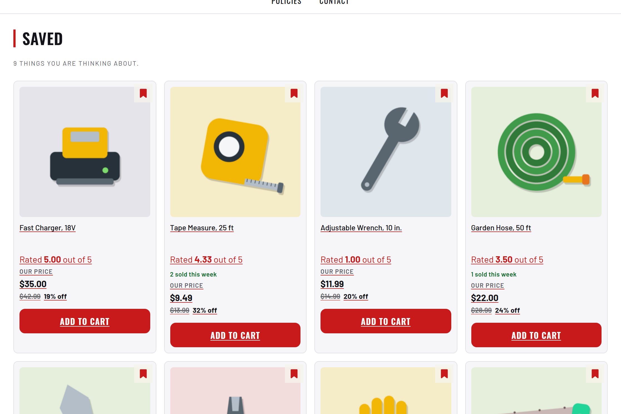The height and width of the screenshot is (414, 621).
Task: Click the $35.00 price
Action: coord(33,284)
